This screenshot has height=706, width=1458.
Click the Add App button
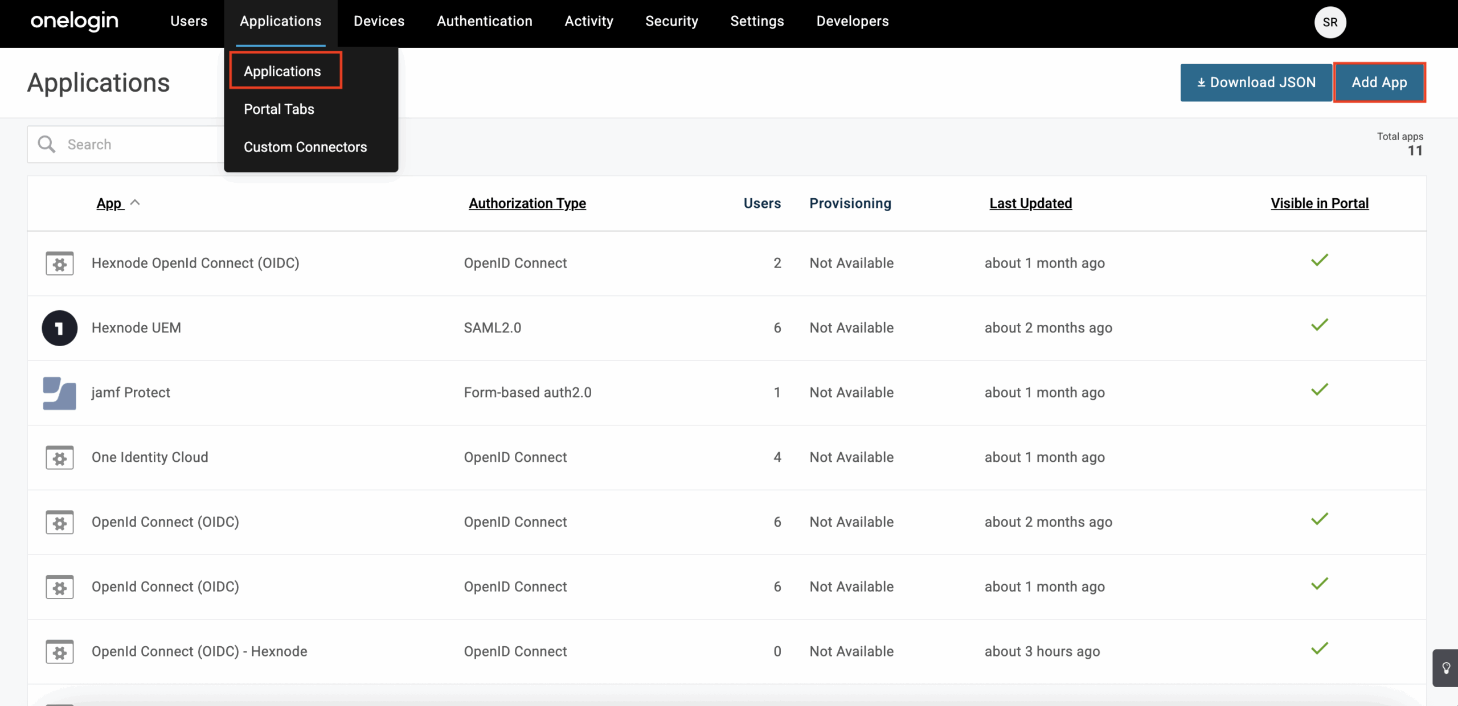click(x=1379, y=83)
